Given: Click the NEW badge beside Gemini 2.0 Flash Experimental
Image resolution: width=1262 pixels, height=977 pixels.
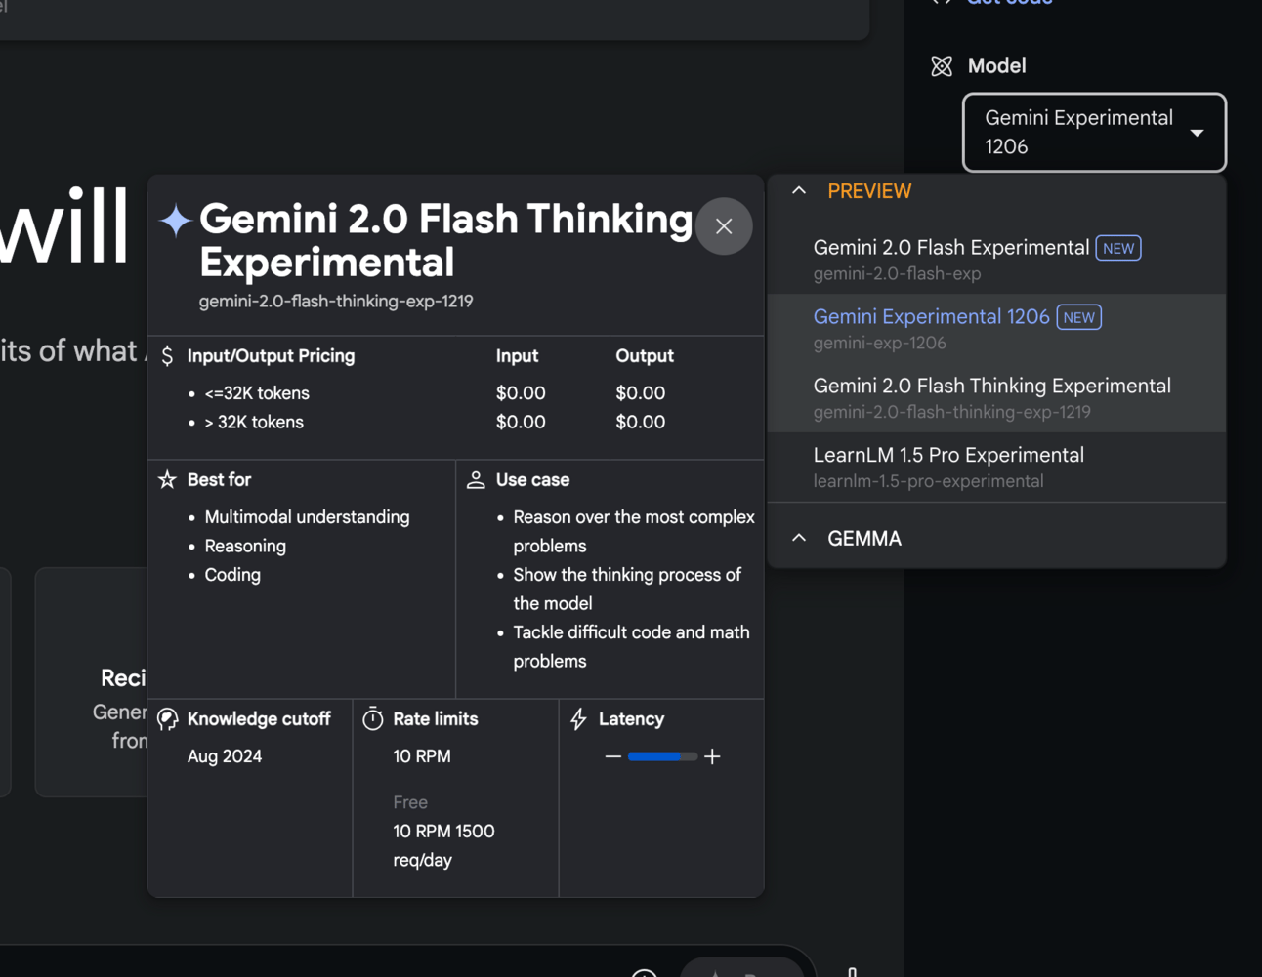Looking at the screenshot, I should pos(1118,248).
